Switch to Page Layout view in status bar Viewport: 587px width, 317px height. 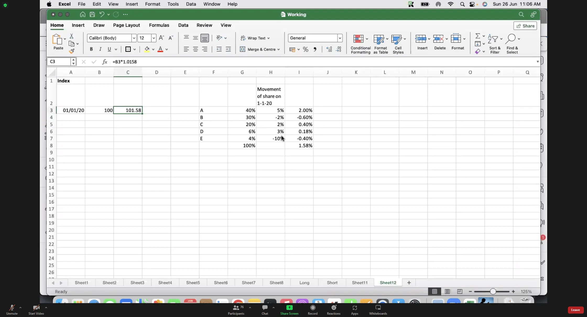tap(447, 292)
